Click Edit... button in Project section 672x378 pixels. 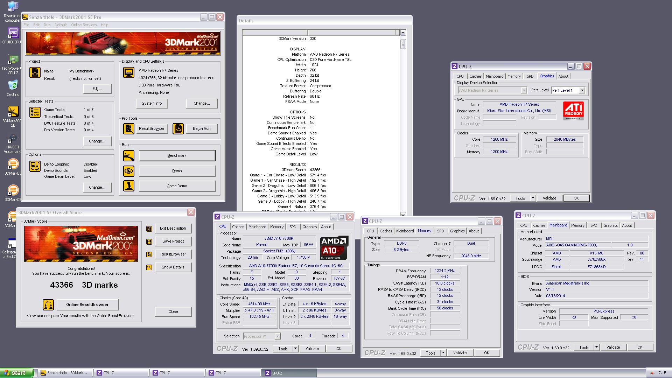(97, 89)
